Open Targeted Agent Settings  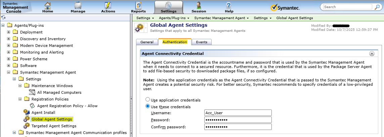click(54, 126)
